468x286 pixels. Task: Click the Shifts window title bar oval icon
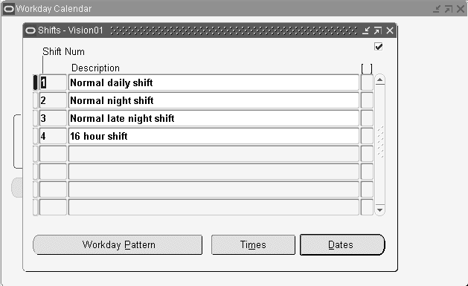pyautogui.click(x=31, y=30)
